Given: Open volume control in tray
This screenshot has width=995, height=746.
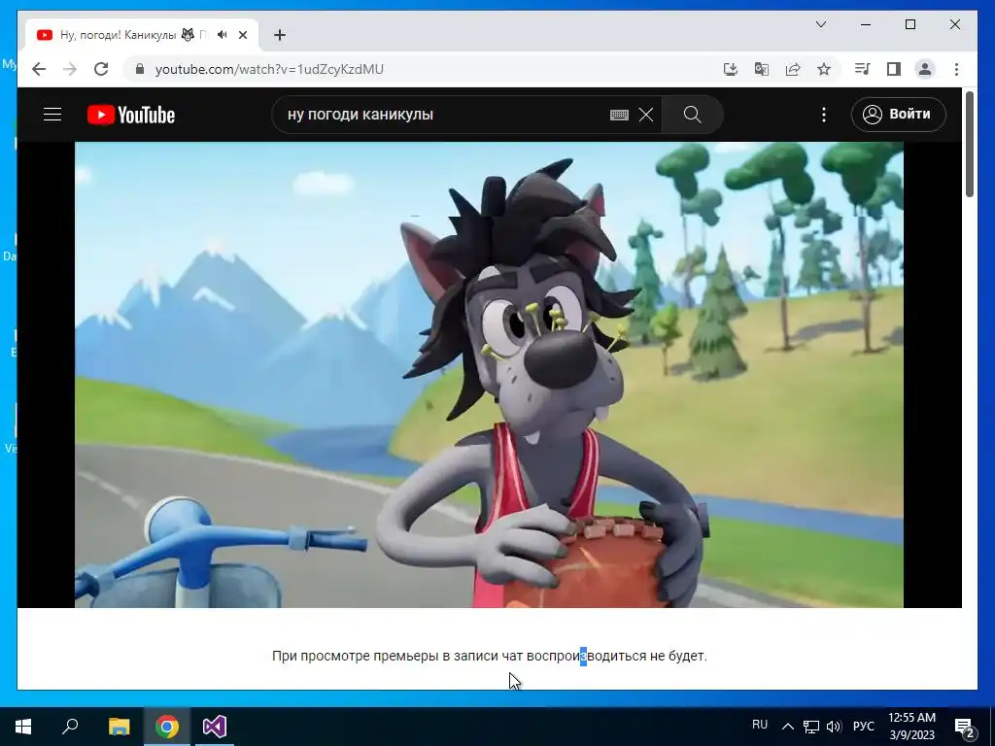Looking at the screenshot, I should point(834,727).
